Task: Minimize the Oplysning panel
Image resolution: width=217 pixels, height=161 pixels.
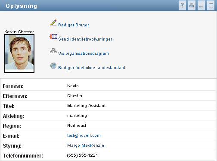Action: click(201, 5)
